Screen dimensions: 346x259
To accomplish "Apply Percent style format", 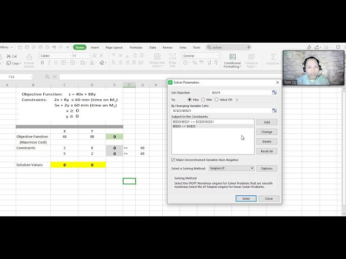I will coord(195,63).
